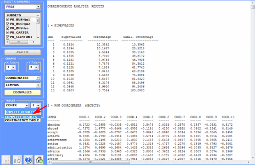The height and width of the screenshot is (165, 255).
Task: Toggle the PR_BUSHju2 subset checkbox
Action: (8, 24)
